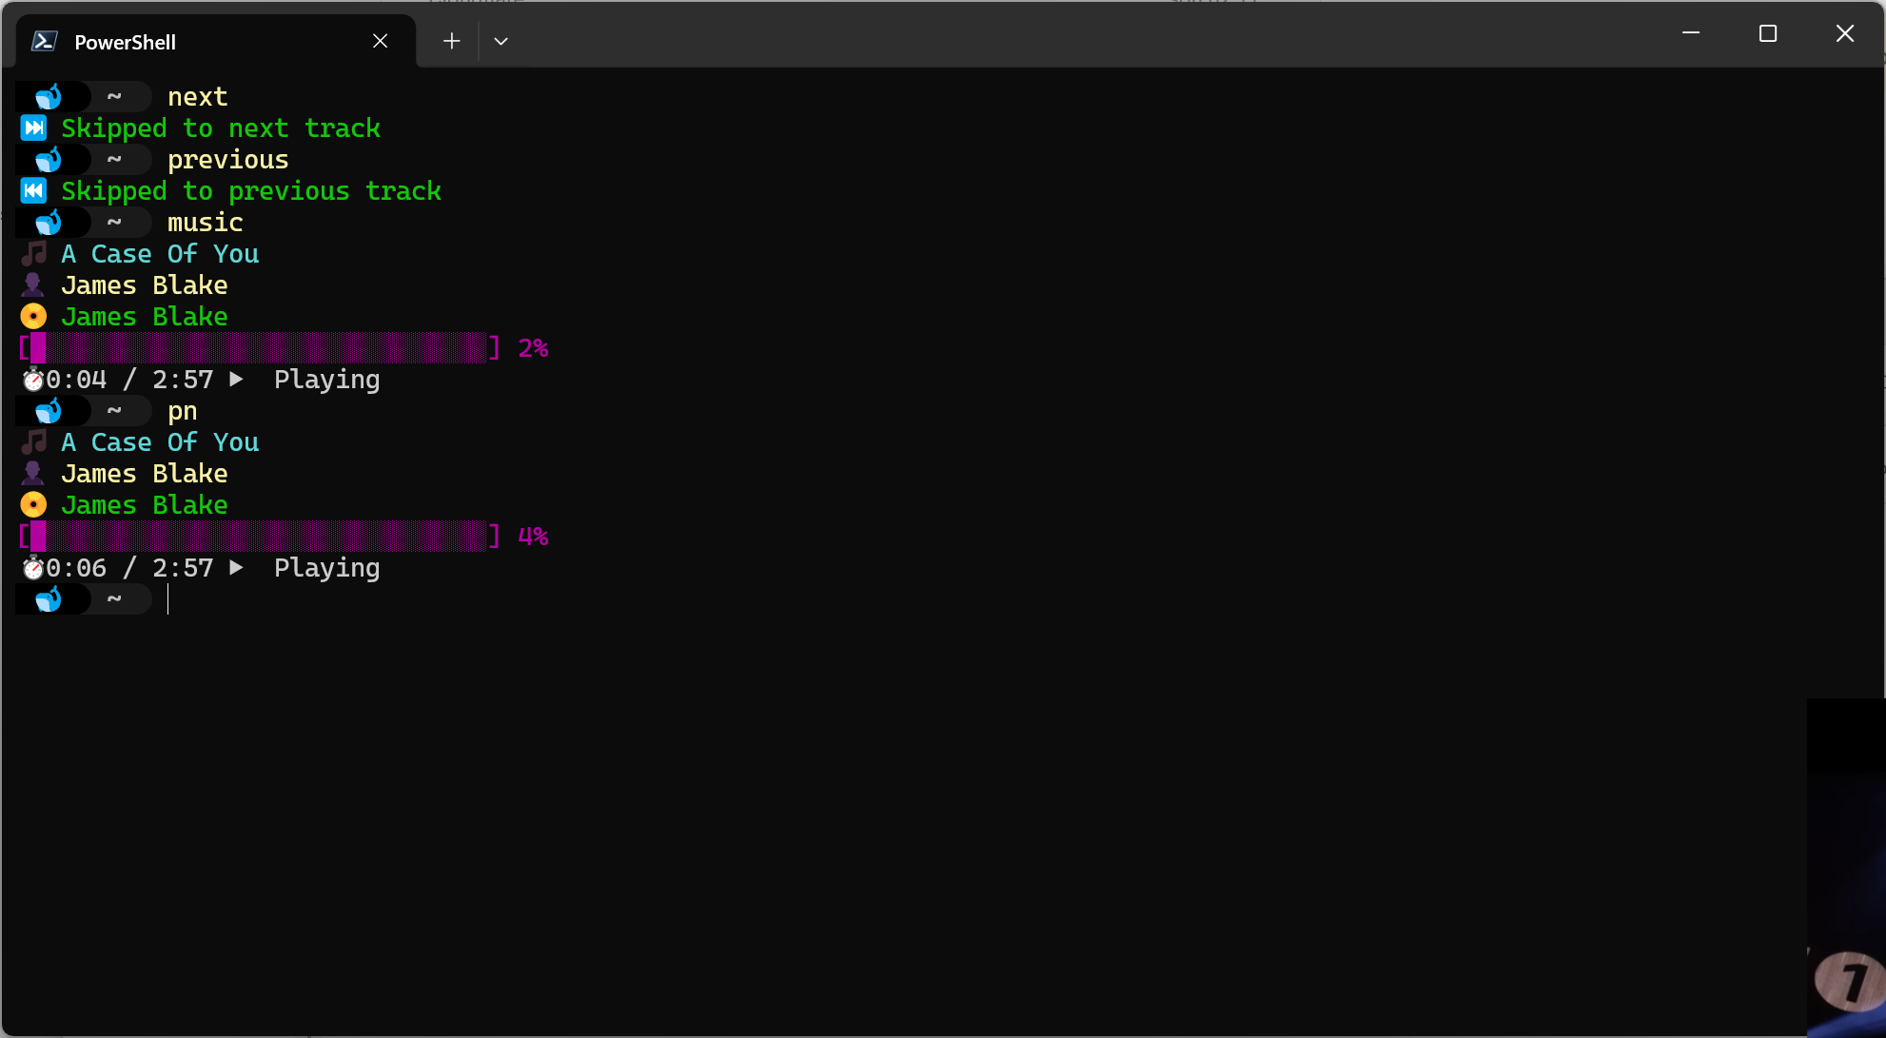Click the play triangle next to 0:06 time
Image resolution: width=1886 pixels, height=1038 pixels.
[x=236, y=567]
